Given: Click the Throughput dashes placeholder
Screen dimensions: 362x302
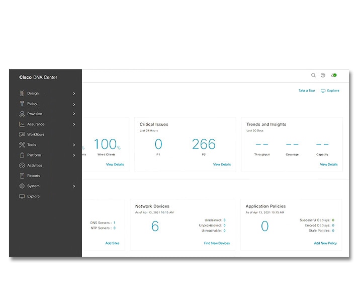Looking at the screenshot, I should pyautogui.click(x=262, y=144).
